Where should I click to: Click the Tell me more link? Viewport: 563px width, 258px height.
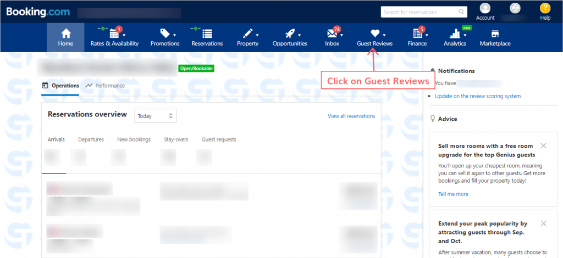[x=453, y=194]
